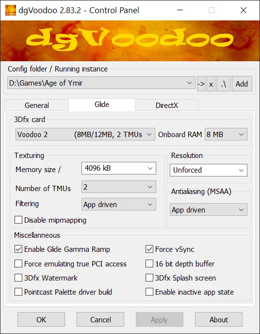The width and height of the screenshot is (260, 334).
Task: Close the dgVoodoo Control Panel window
Action: [244, 10]
